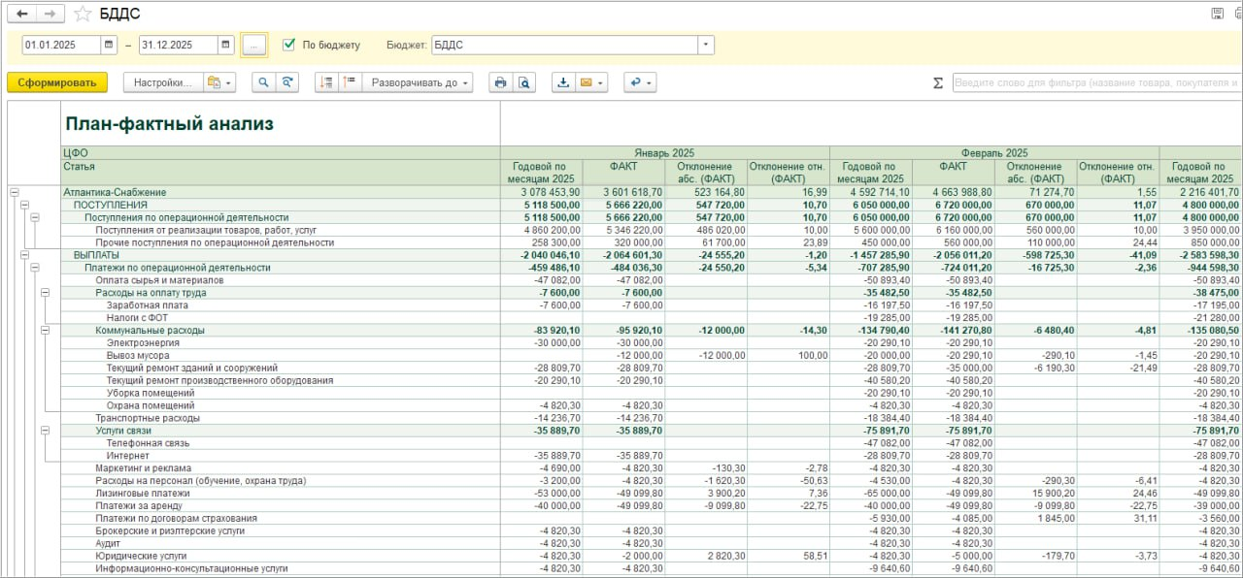Click the save report download icon
Image resolution: width=1243 pixels, height=578 pixels.
(563, 82)
